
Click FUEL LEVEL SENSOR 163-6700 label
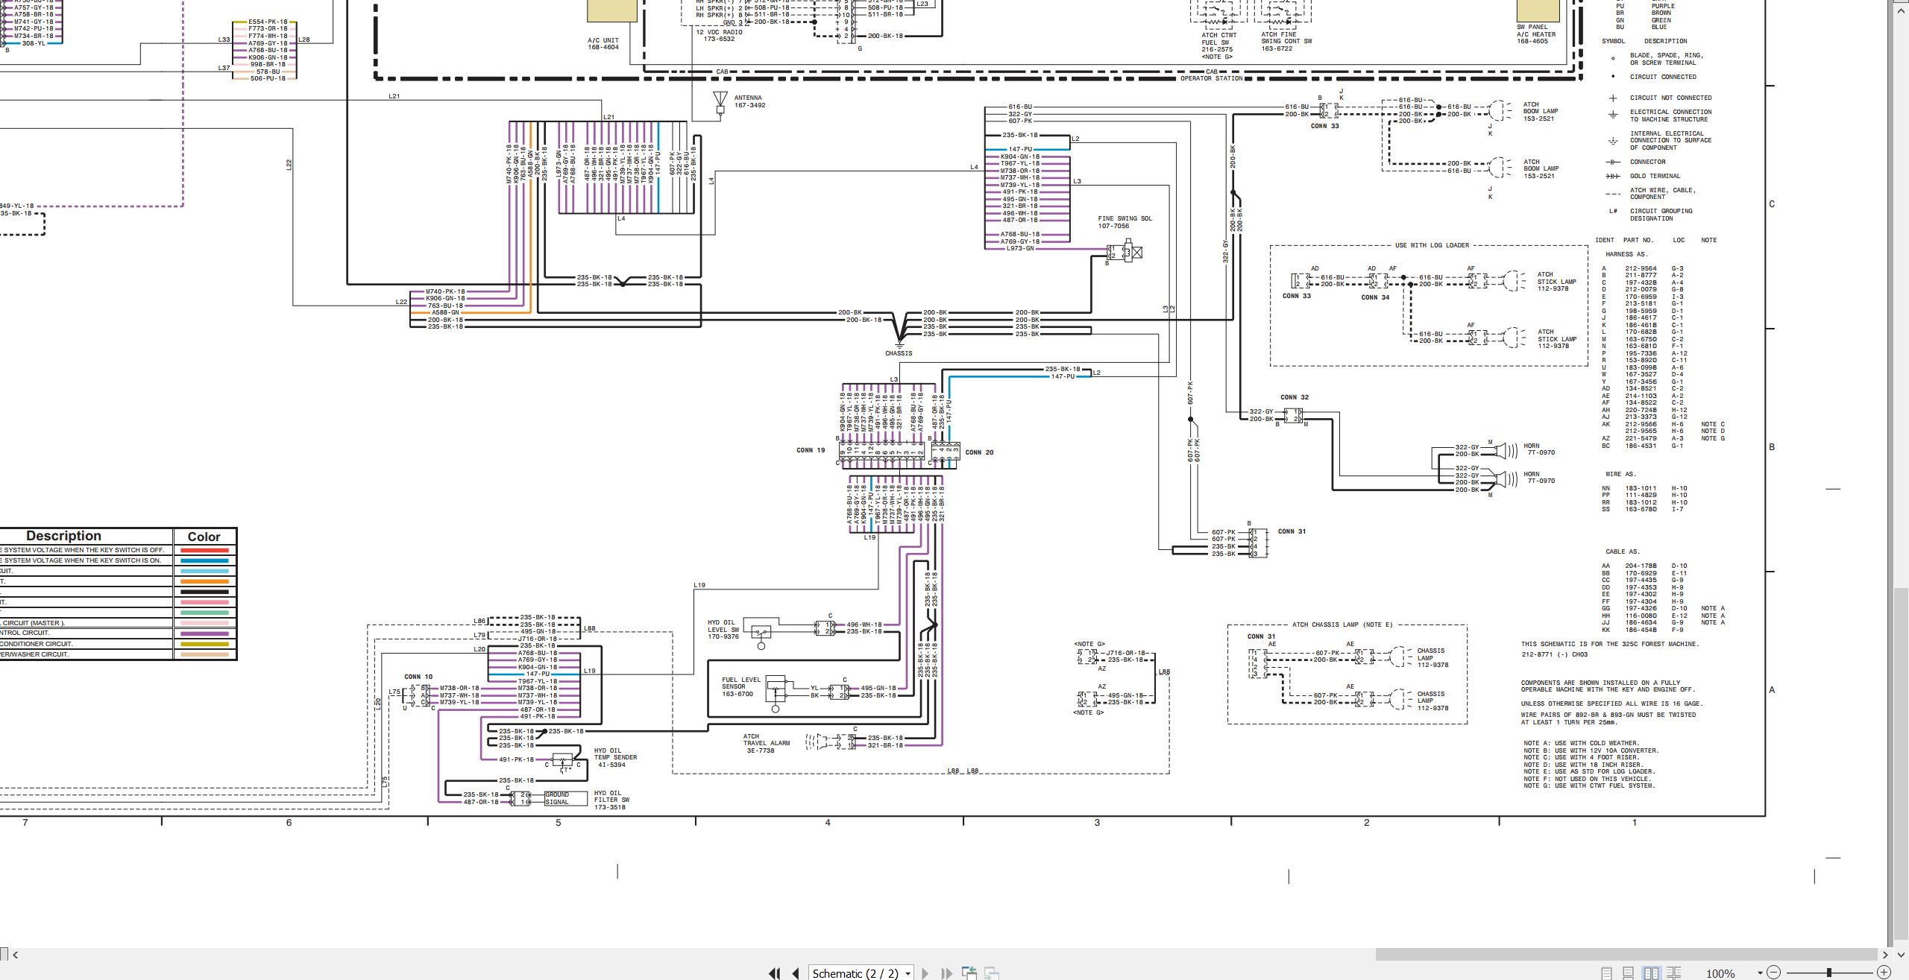(741, 687)
